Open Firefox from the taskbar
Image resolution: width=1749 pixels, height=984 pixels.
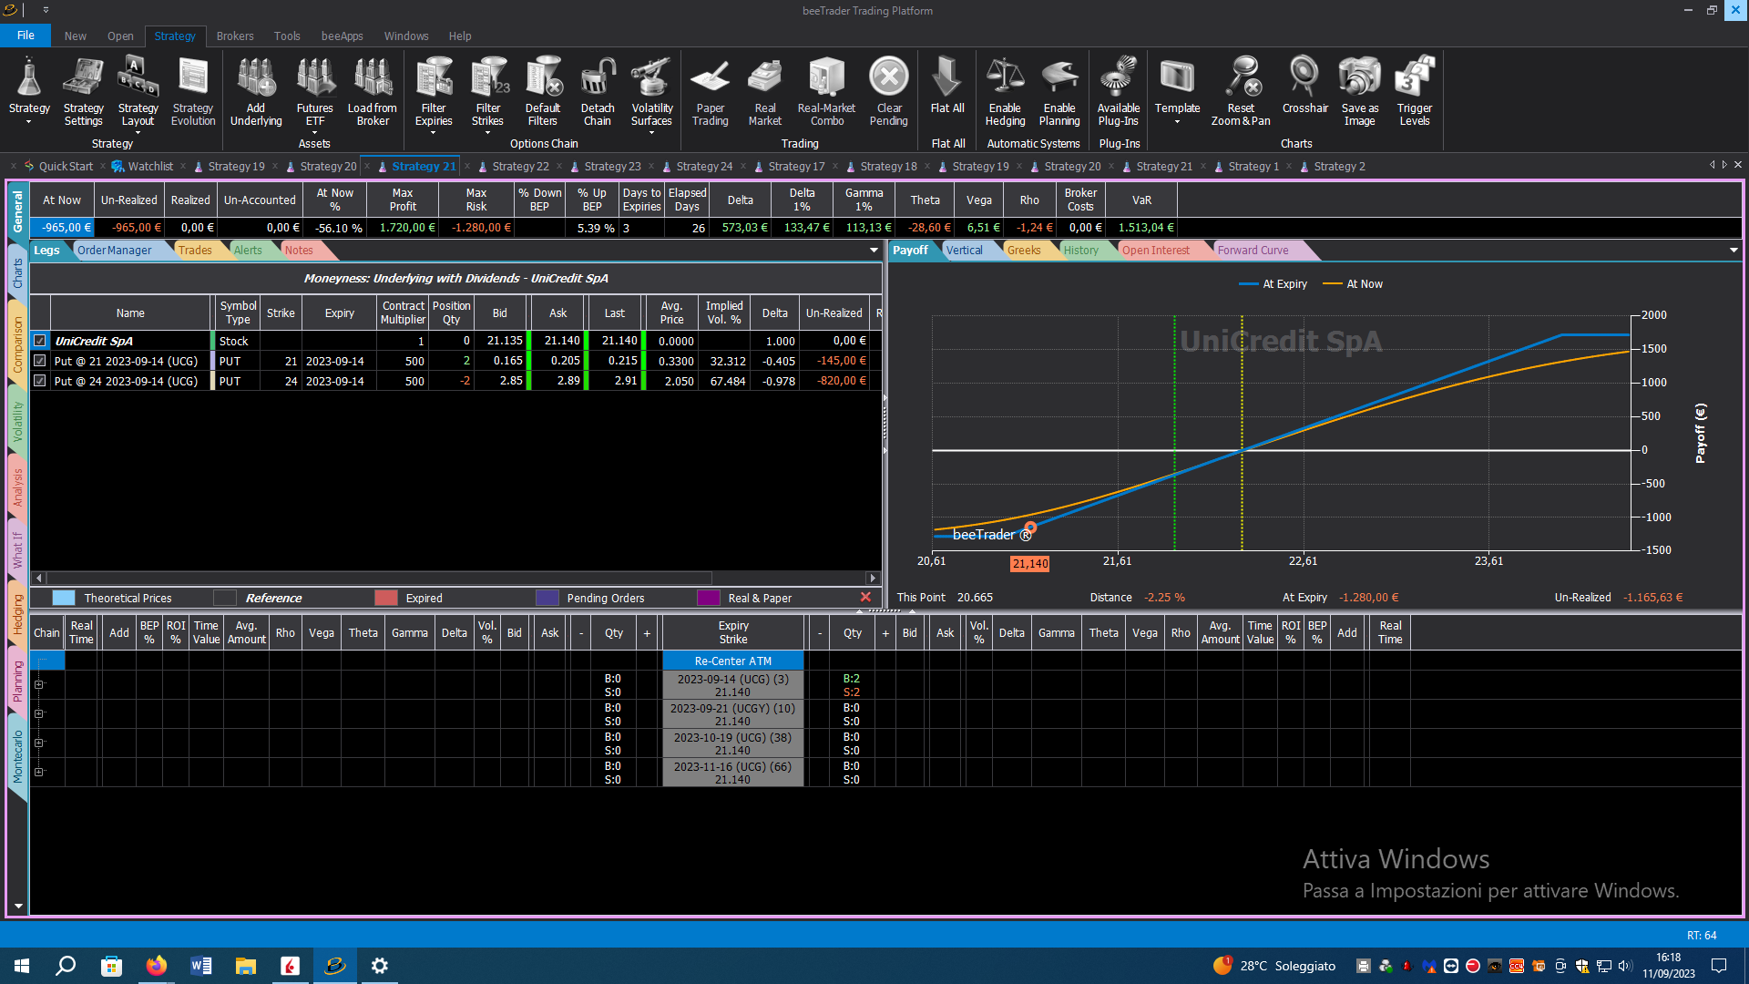click(x=156, y=966)
